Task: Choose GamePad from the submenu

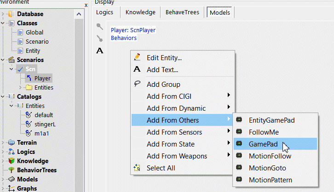Action: [263, 144]
